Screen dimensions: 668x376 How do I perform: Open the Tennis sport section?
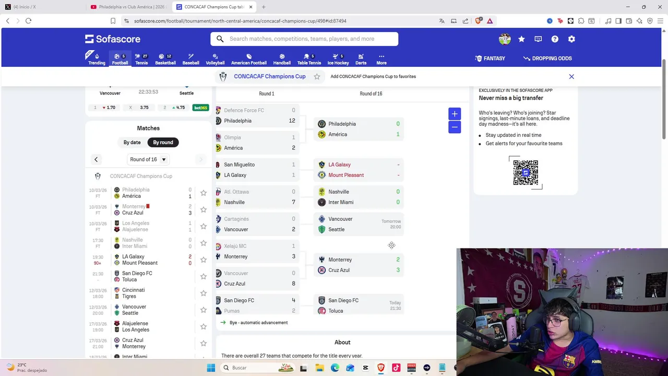click(x=141, y=58)
